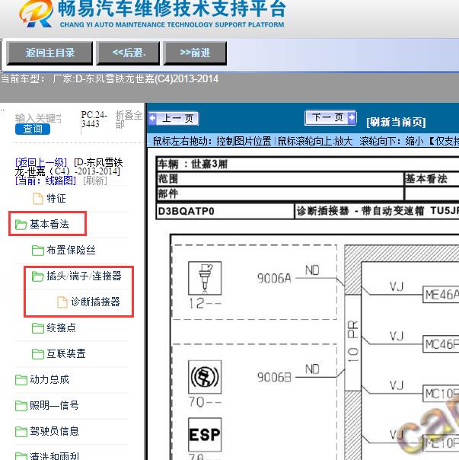Open the 诊断插接器 document
The width and height of the screenshot is (459, 460).
[88, 302]
